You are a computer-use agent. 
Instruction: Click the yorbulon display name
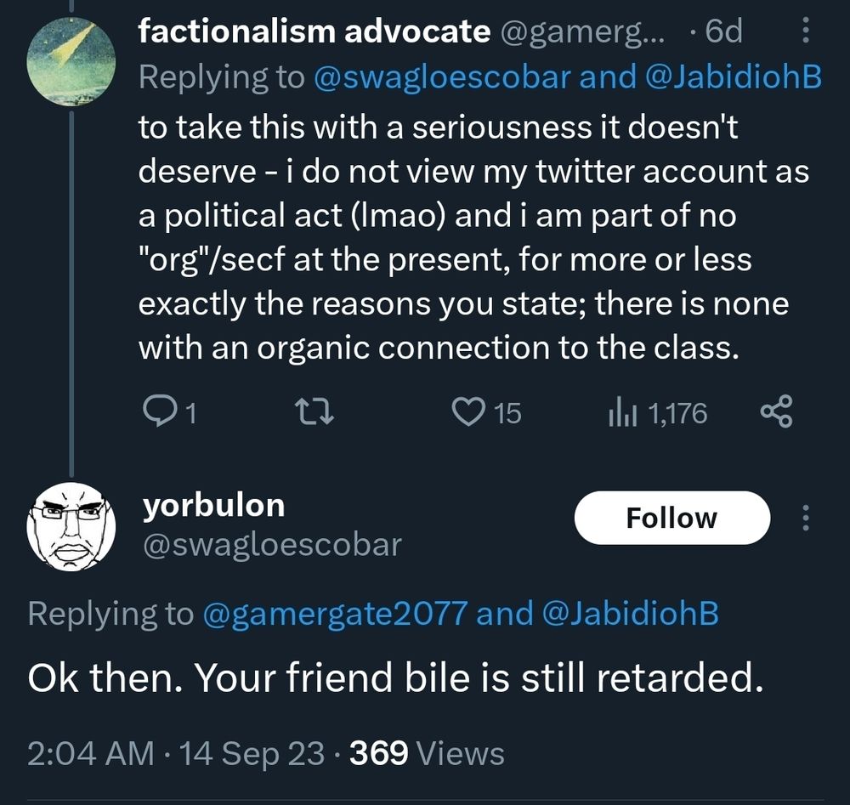[x=213, y=506]
